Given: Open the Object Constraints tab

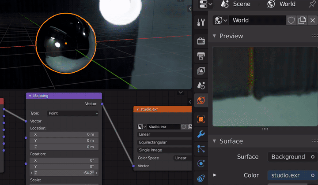Looking at the screenshot, I should click(201, 178).
